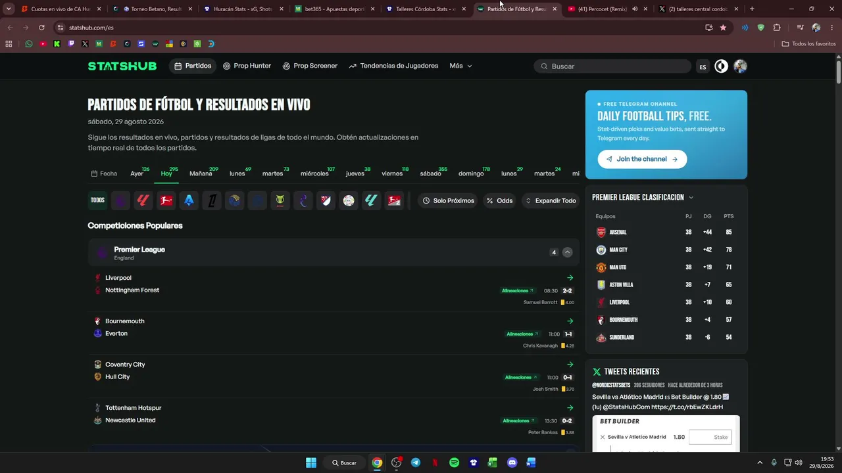This screenshot has height=473, width=842.
Task: Open Todos los favoritos bookmarks folder
Action: [808, 44]
